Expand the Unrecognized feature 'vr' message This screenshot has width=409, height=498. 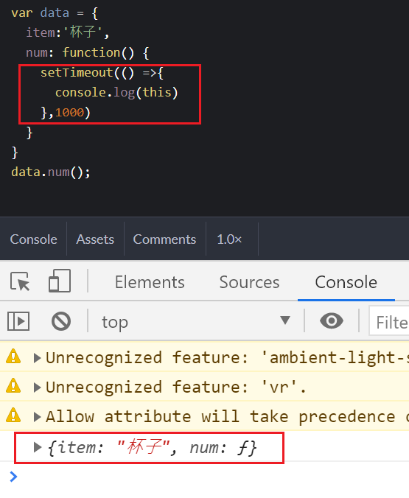[37, 387]
